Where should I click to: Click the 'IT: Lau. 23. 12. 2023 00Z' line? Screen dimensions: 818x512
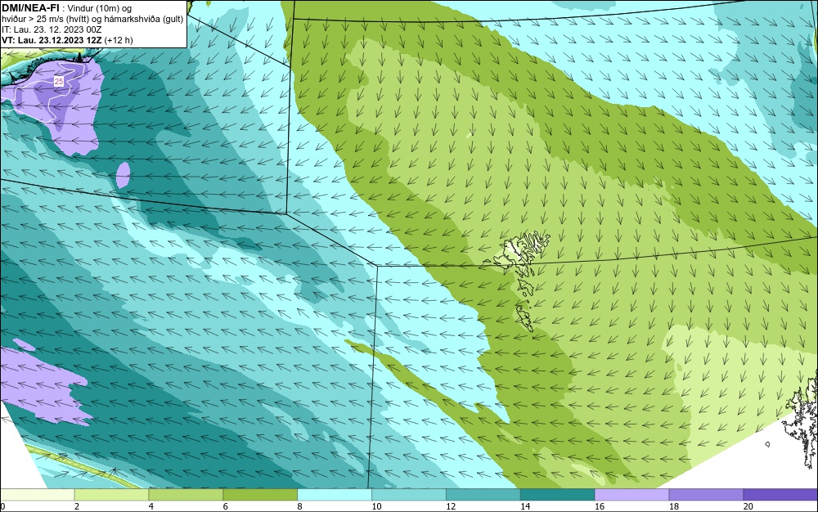[52, 29]
